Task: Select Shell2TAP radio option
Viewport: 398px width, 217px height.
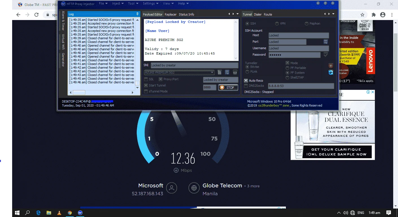Action: click(x=288, y=77)
